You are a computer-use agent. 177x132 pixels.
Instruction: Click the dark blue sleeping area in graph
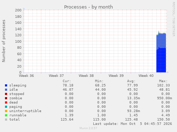pyautogui.click(x=161, y=60)
